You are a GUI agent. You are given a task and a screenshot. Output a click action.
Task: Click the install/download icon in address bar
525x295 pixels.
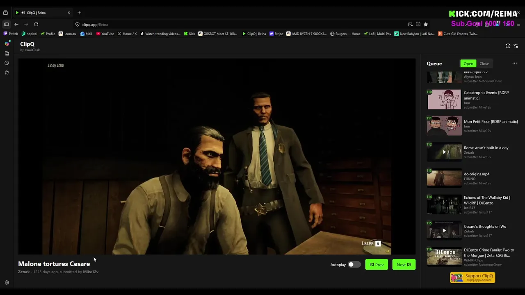click(x=418, y=25)
